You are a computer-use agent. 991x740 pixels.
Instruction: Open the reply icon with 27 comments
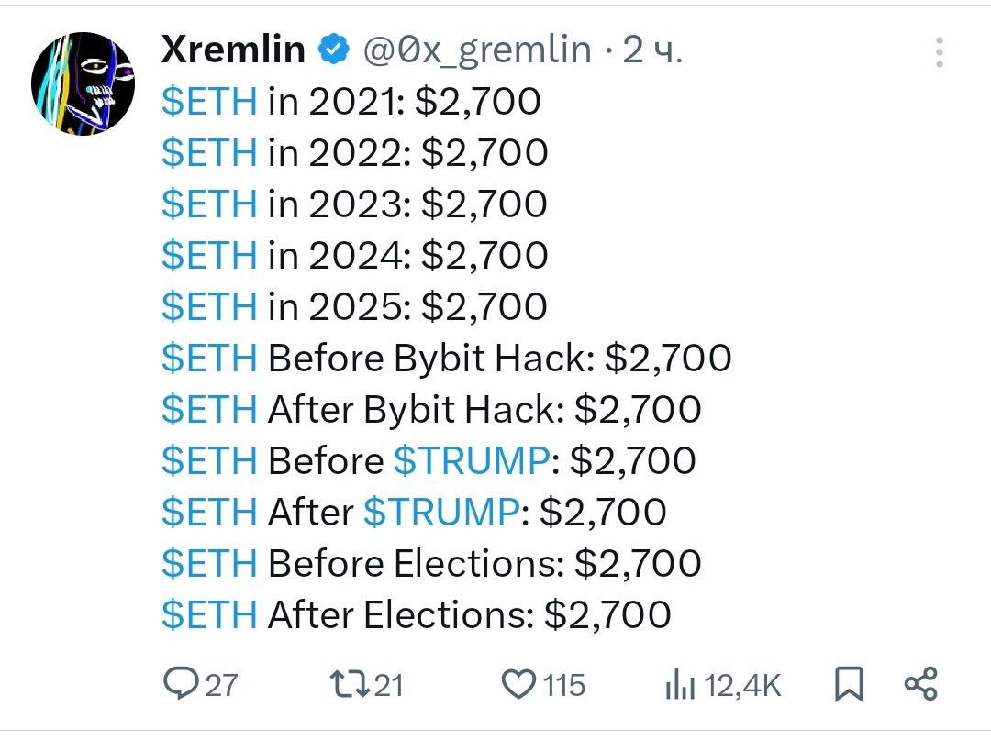[181, 684]
